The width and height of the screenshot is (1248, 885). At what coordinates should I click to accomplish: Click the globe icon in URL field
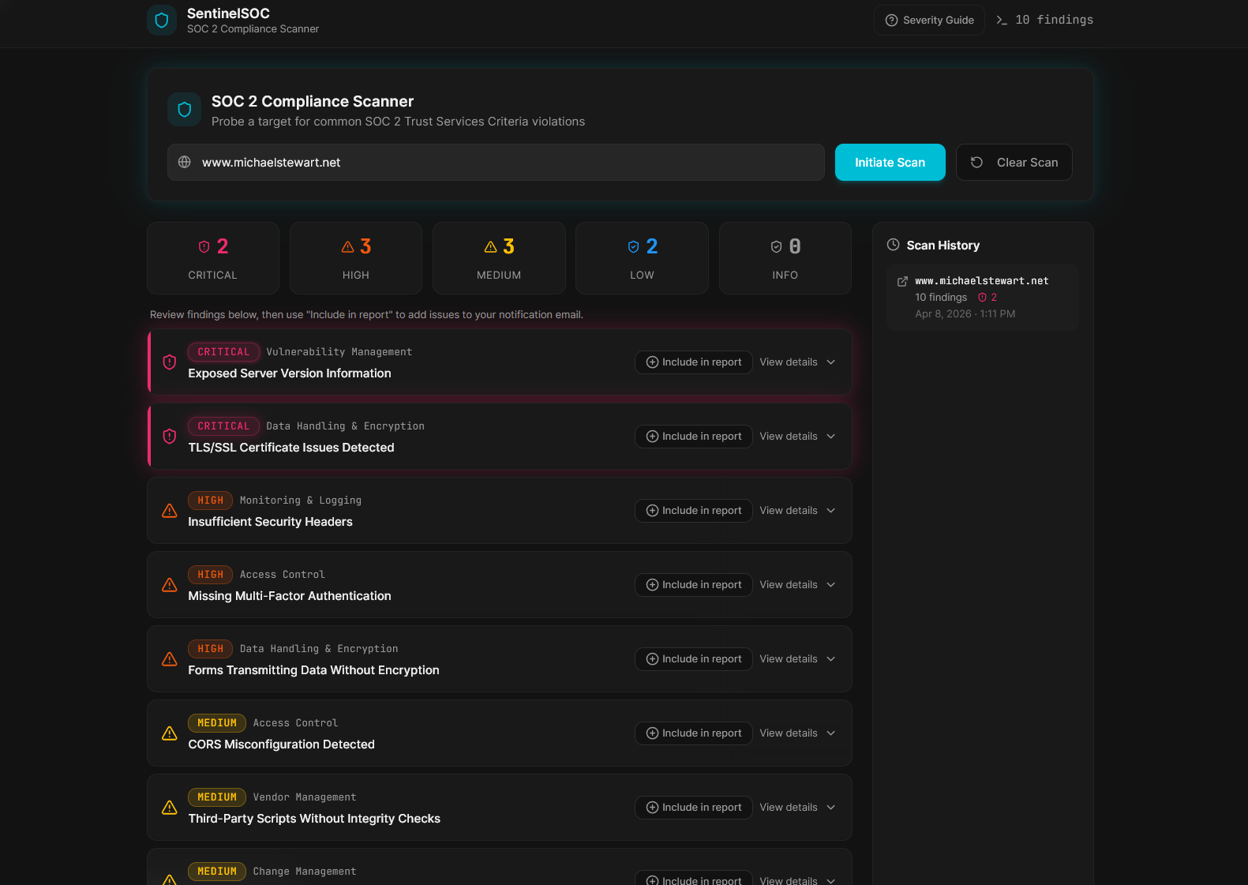(185, 162)
